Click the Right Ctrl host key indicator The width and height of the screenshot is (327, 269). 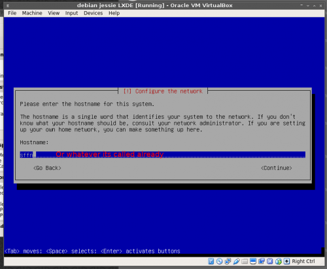303,261
